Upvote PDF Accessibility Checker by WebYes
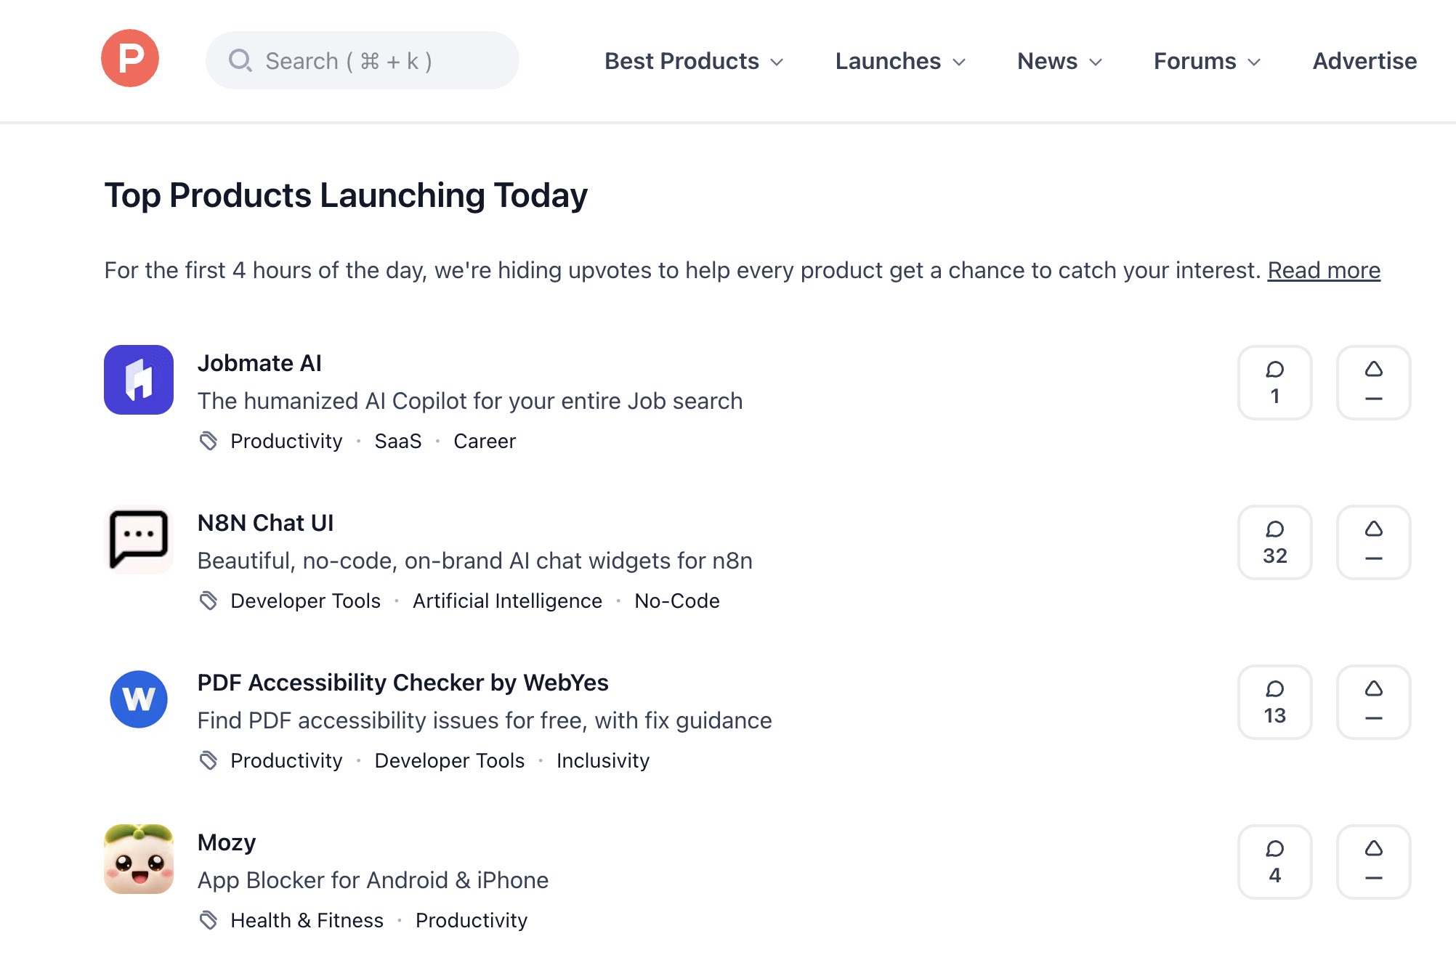The width and height of the screenshot is (1456, 976). 1373,702
